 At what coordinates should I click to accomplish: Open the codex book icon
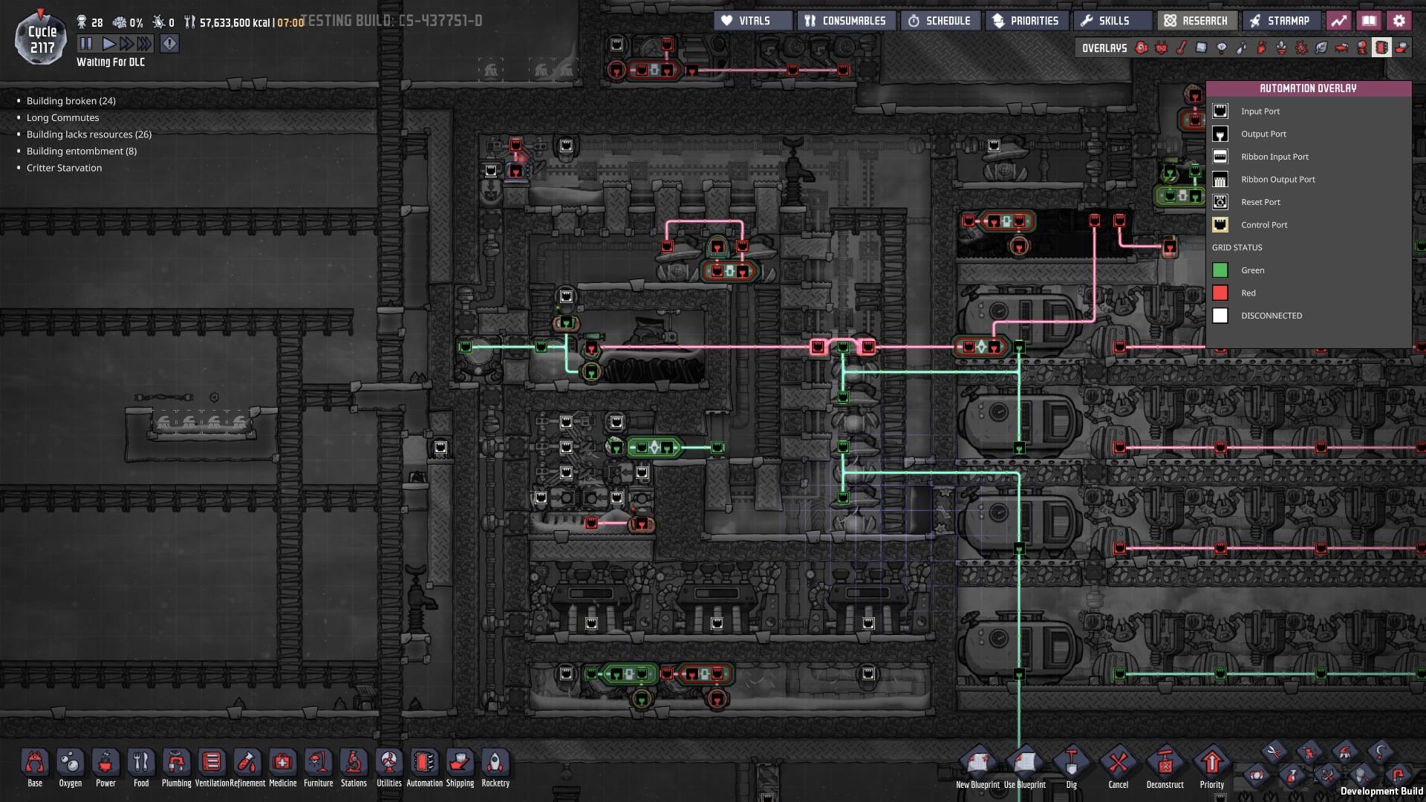[x=1369, y=21]
